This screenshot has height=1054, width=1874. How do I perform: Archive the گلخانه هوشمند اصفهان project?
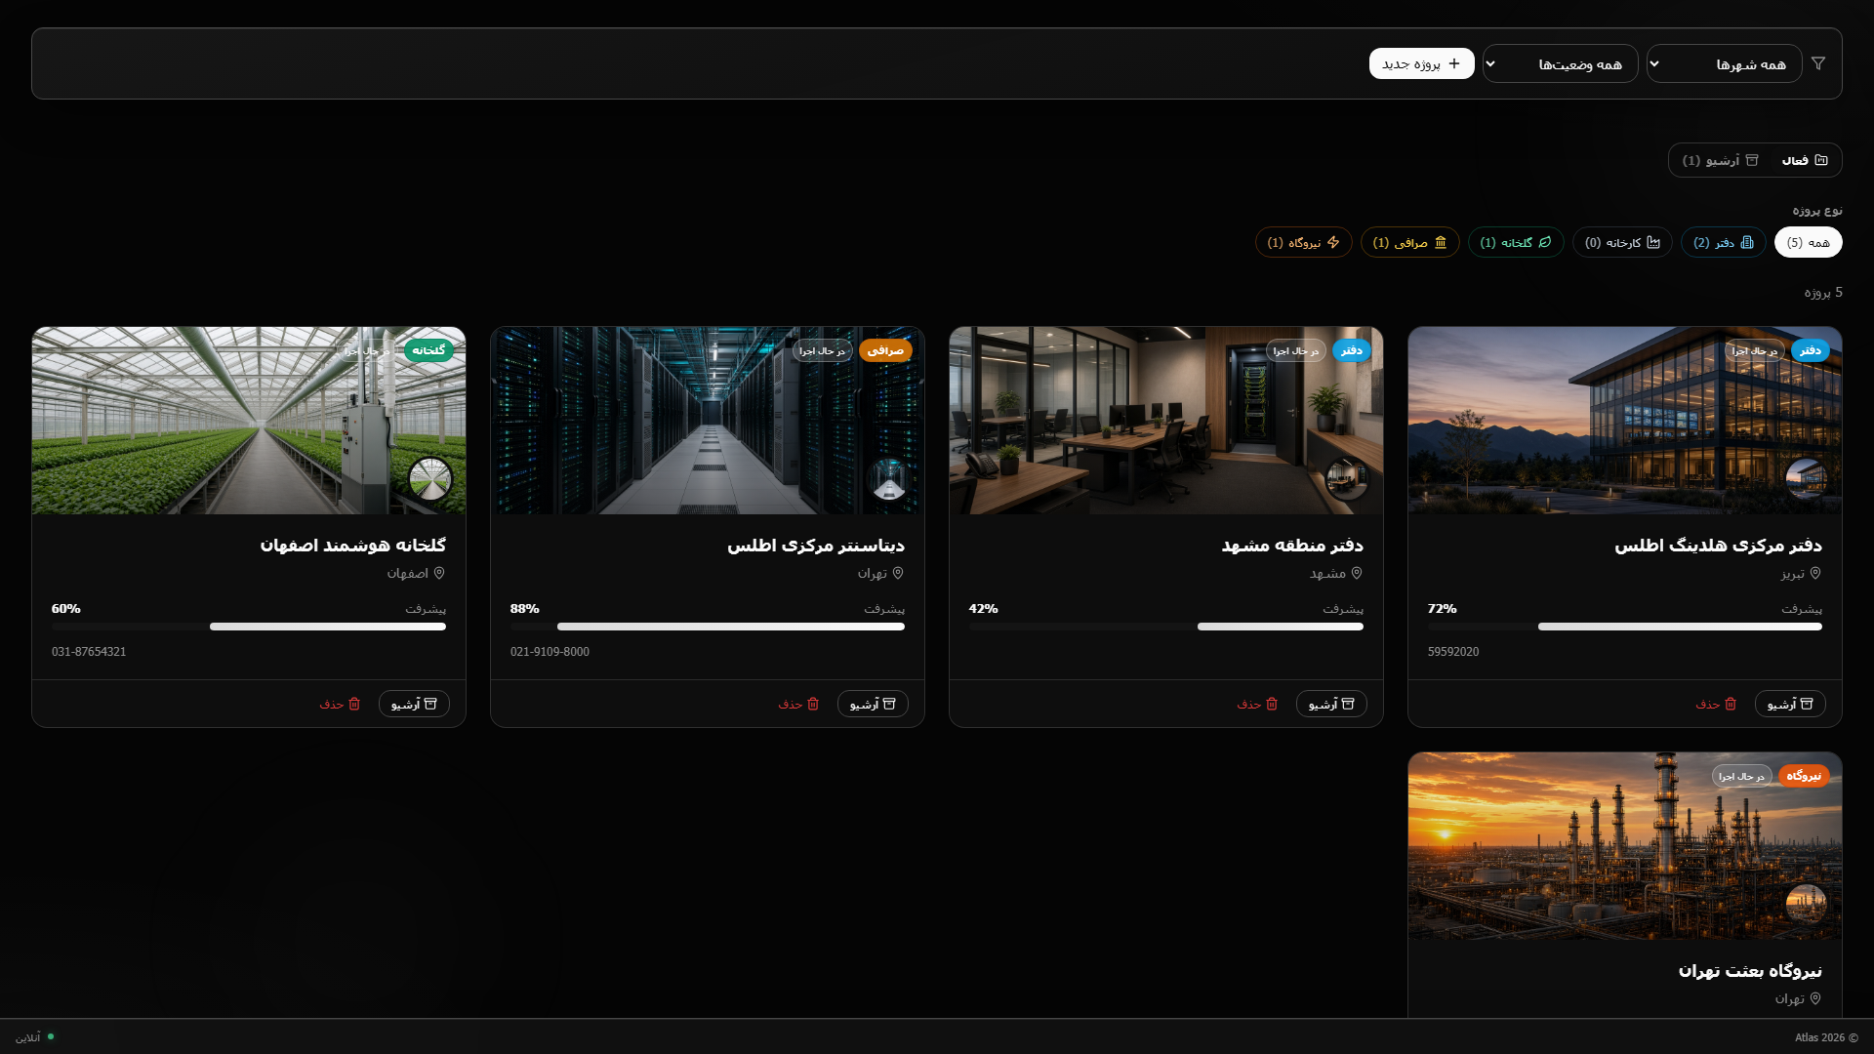pos(414,704)
